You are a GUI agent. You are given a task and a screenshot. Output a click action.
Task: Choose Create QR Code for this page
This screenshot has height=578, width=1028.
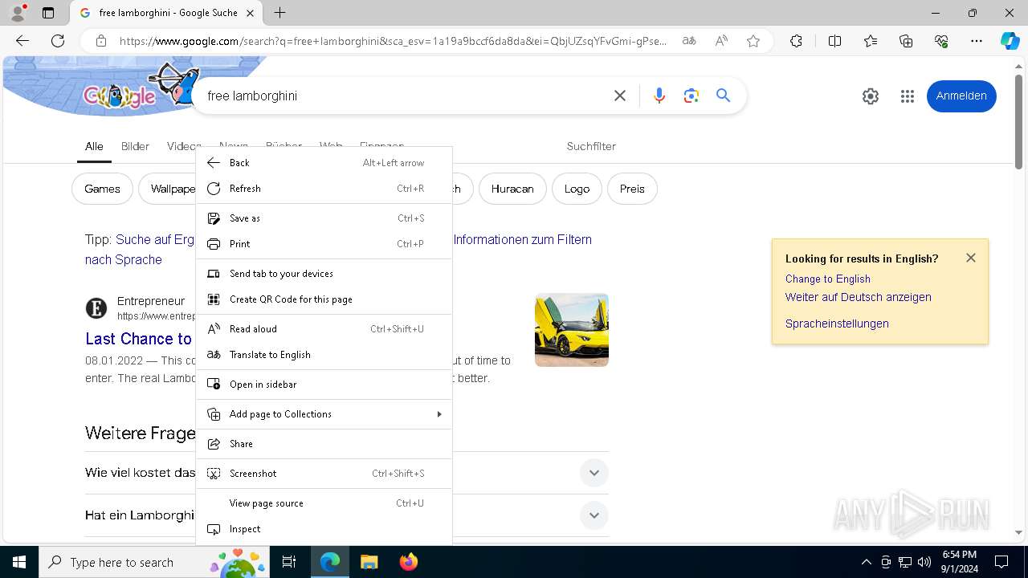coord(324,299)
